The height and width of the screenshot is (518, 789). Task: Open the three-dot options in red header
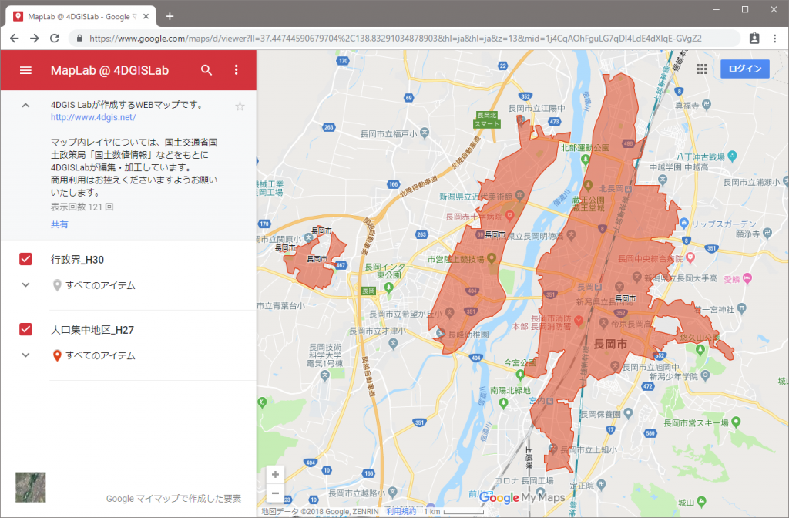tap(236, 70)
